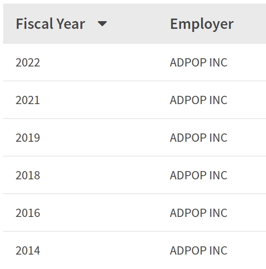The image size is (266, 269).
Task: Click ADPOP INC in the 2022 row
Action: tap(198, 62)
